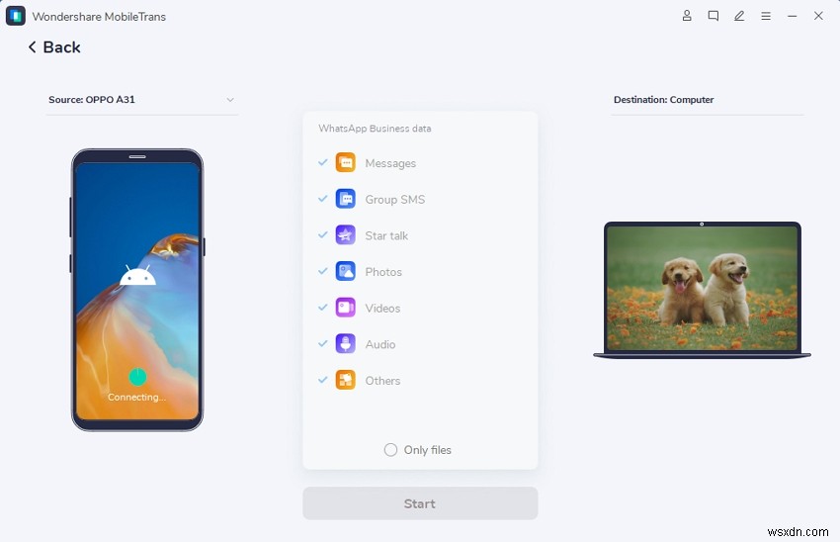The image size is (840, 542).
Task: Uncheck the Others checkbox
Action: click(x=322, y=380)
